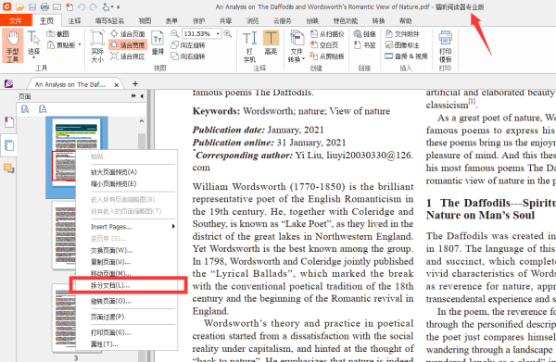Collapse the pages panel with left arrow
Viewport: 556px width, 362px height.
pyautogui.click(x=142, y=96)
